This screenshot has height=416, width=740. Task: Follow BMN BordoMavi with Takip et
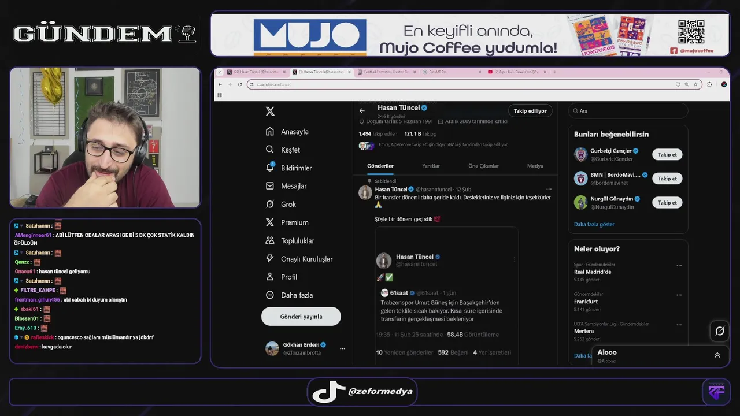667,179
